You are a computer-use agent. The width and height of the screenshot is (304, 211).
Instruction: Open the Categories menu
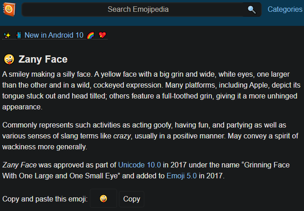pyautogui.click(x=285, y=10)
